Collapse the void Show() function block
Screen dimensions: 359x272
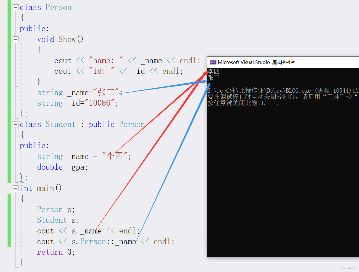15,39
